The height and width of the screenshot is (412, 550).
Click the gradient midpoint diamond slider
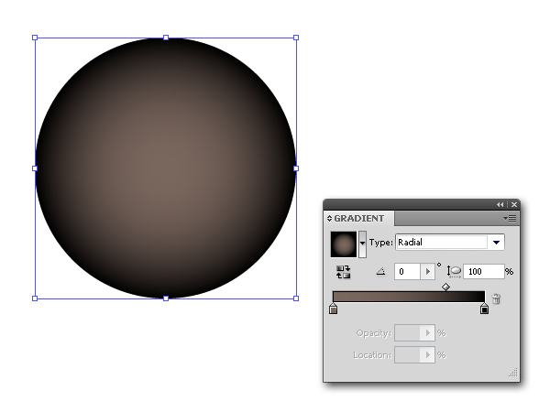tap(445, 287)
